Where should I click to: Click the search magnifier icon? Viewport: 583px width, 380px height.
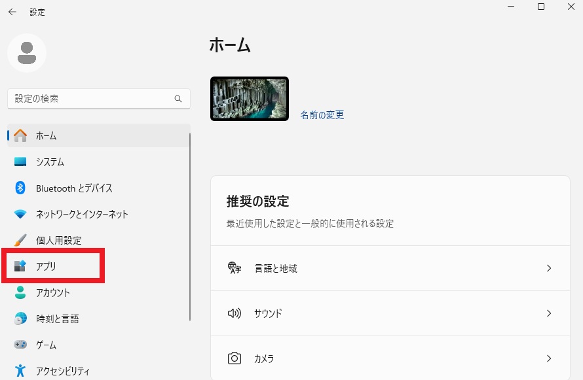(x=178, y=99)
